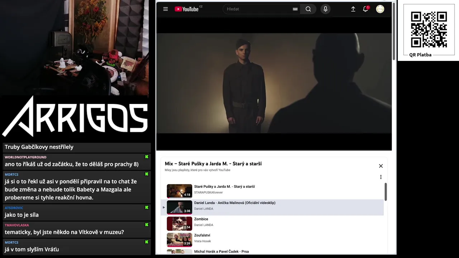Screen dimensions: 459x258
Task: Open the Zombice video thumbnail
Action: (x=179, y=224)
